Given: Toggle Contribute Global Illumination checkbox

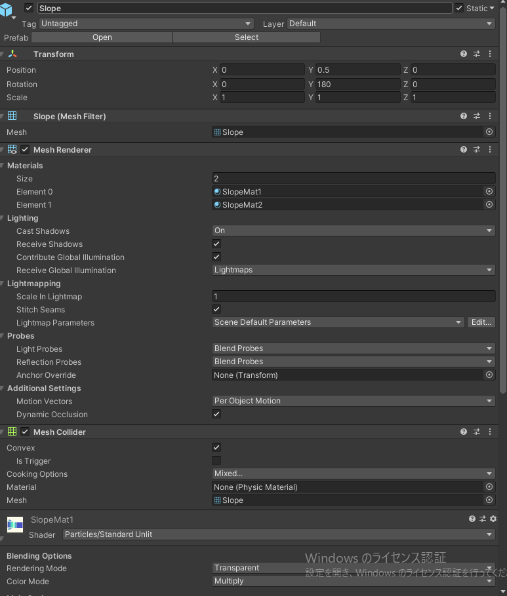Looking at the screenshot, I should pos(216,257).
